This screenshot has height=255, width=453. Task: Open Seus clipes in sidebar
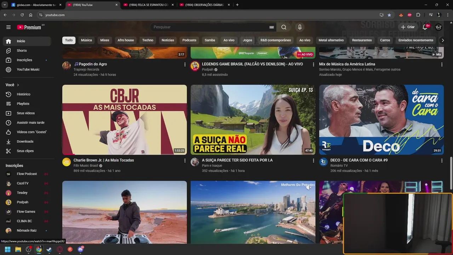tap(27, 151)
